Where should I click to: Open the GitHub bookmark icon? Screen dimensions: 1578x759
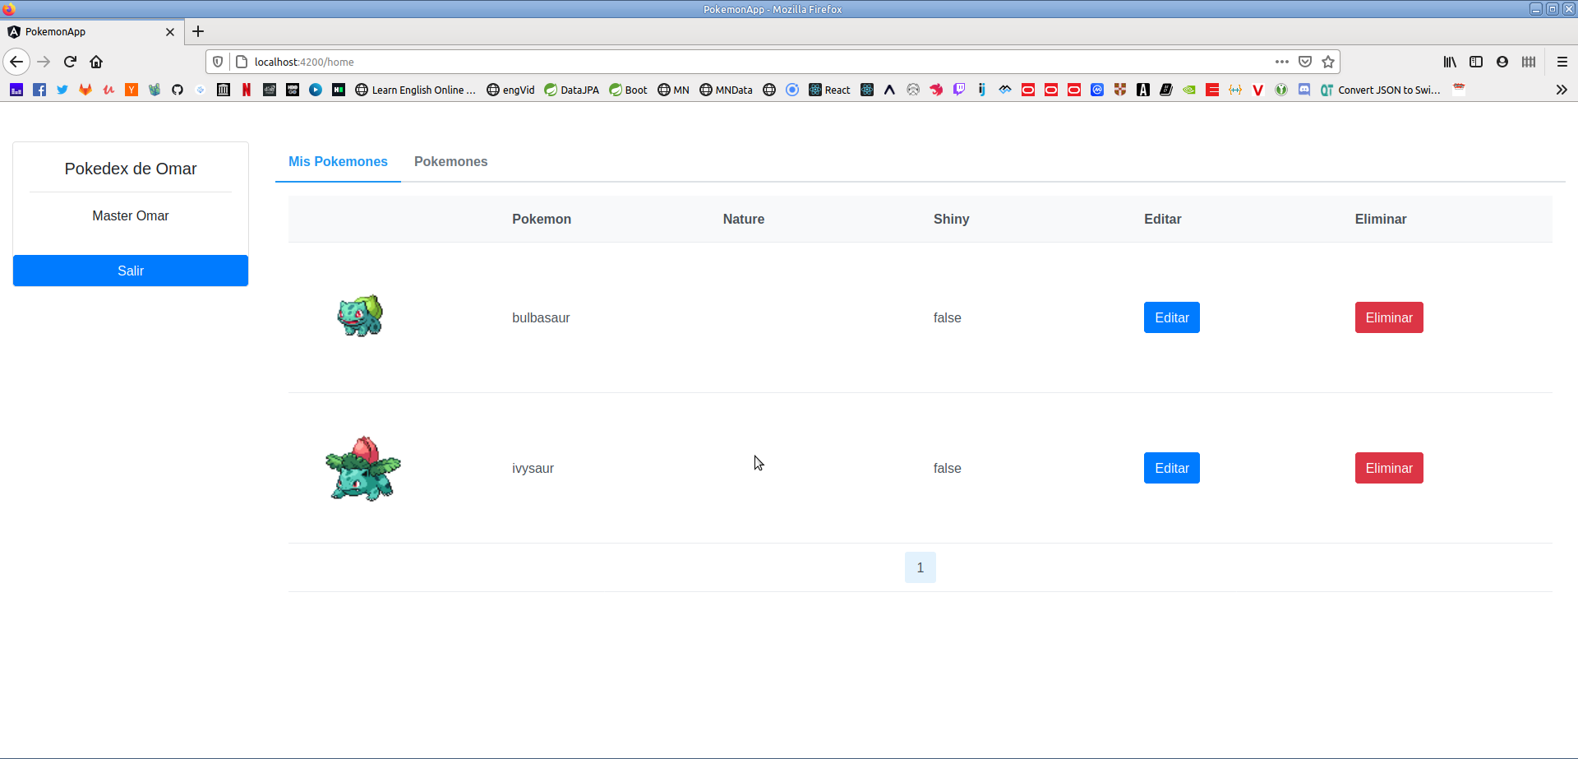coord(178,90)
